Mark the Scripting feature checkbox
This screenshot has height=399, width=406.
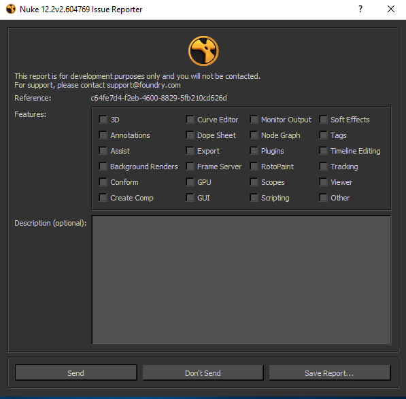[x=254, y=198]
